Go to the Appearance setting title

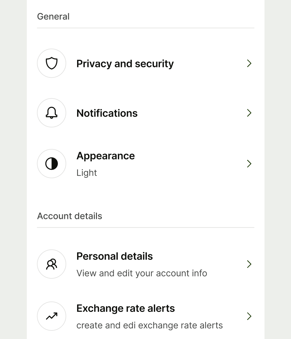tap(105, 156)
